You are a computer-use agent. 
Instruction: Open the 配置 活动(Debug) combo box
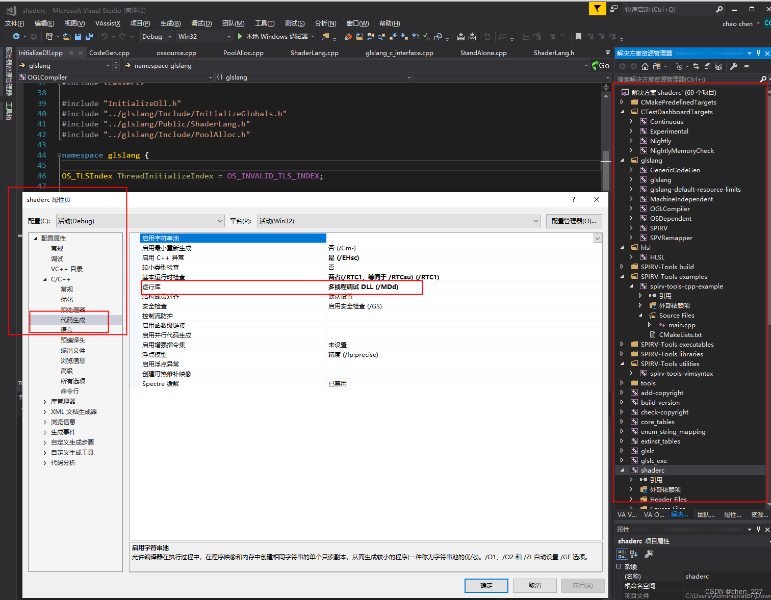(140, 221)
